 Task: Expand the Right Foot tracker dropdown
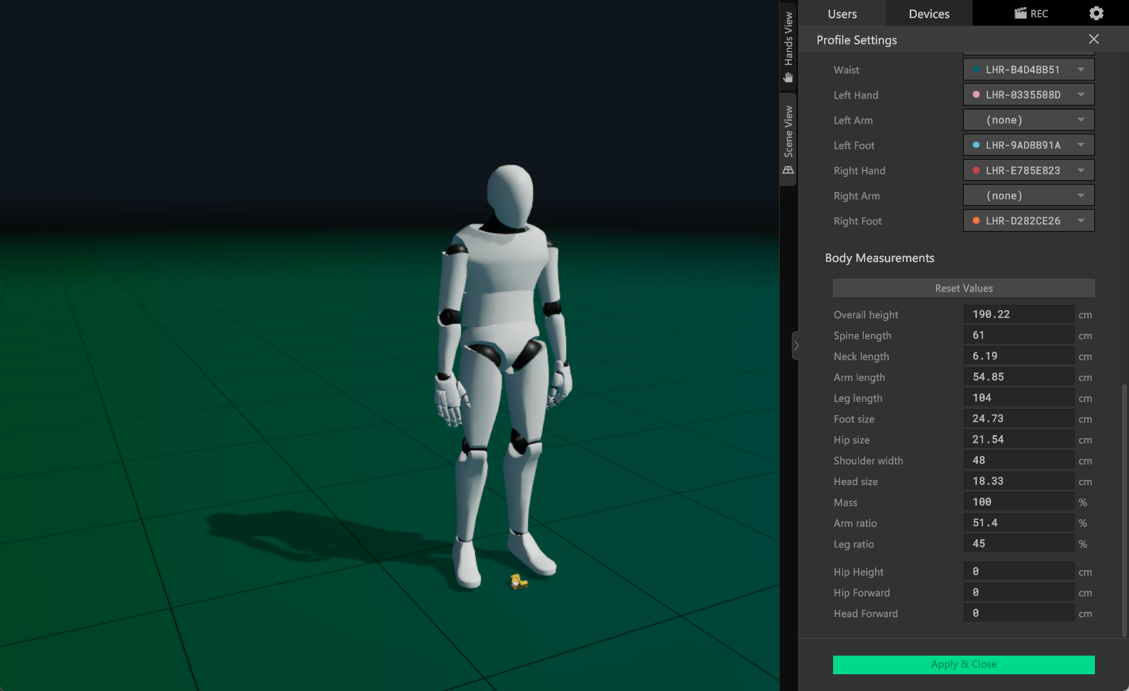click(1028, 221)
